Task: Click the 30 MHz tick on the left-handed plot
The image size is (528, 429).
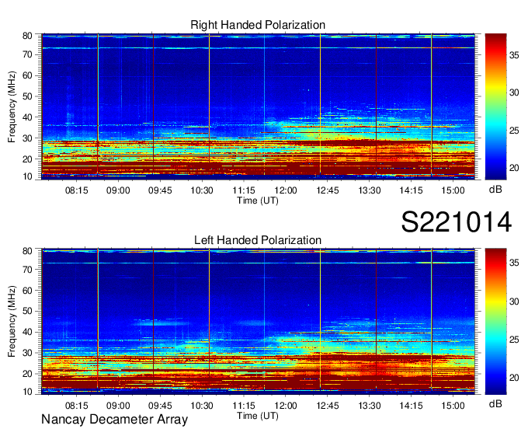Action: click(27, 353)
